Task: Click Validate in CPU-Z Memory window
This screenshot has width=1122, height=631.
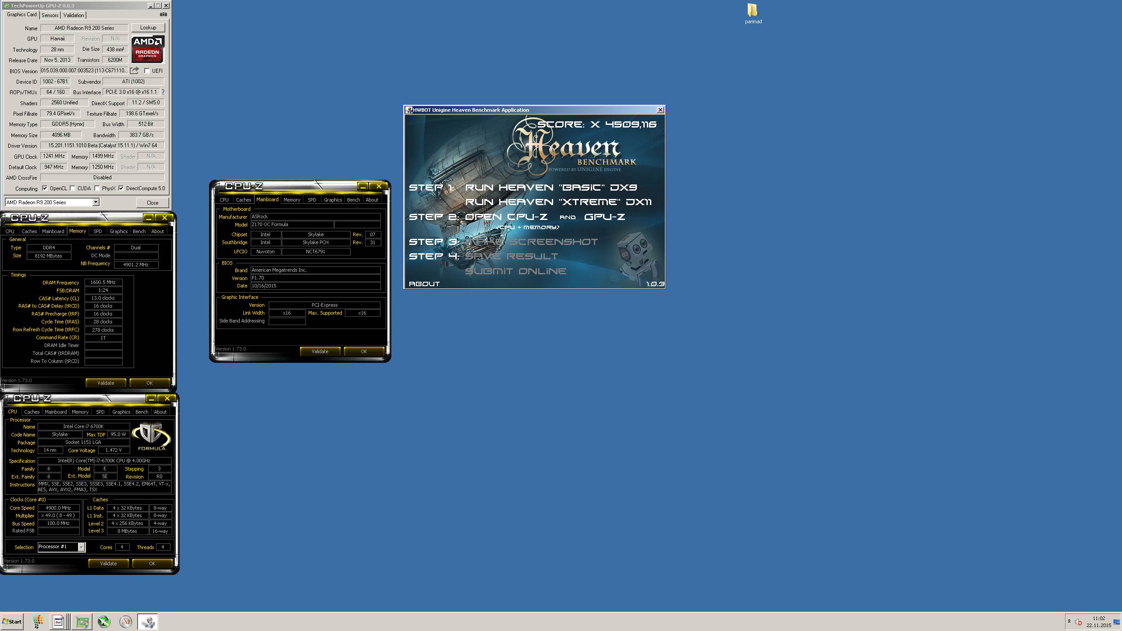Action: click(x=106, y=383)
